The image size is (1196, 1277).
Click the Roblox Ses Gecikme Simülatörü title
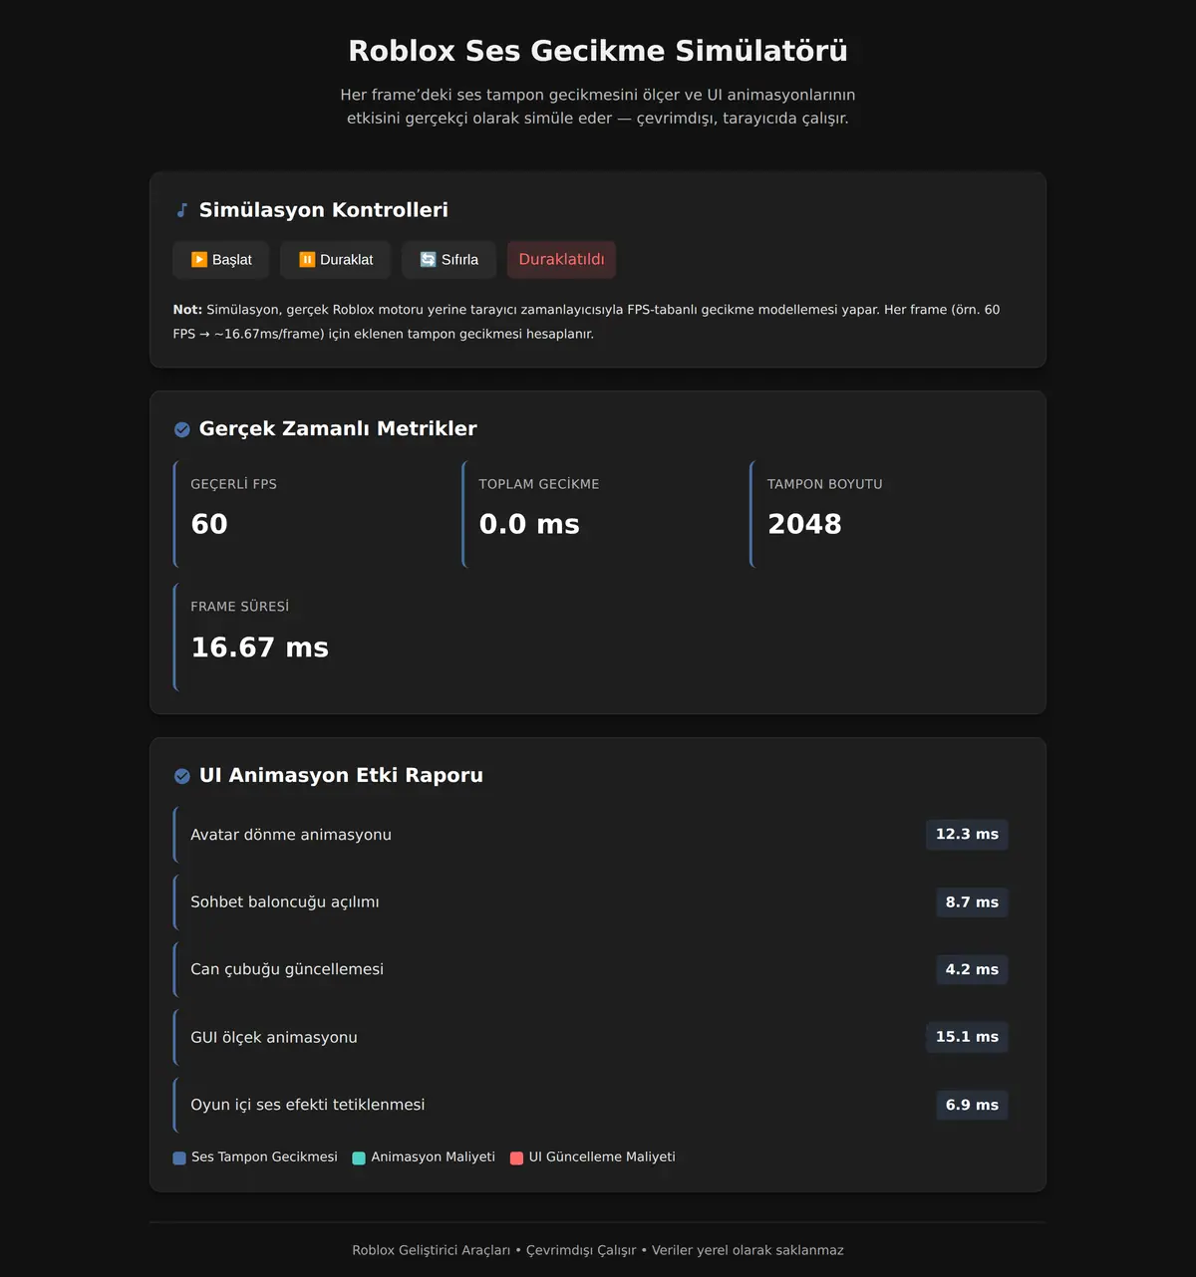coord(598,51)
